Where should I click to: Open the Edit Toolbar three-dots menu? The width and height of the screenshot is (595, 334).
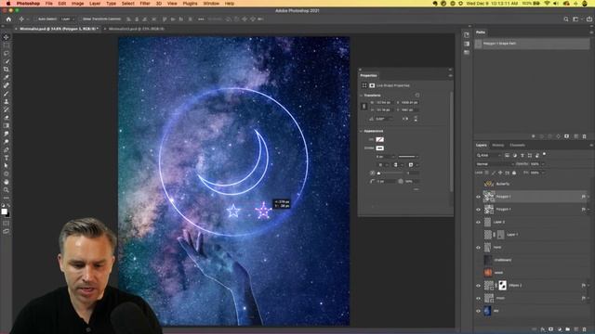pyautogui.click(x=7, y=198)
